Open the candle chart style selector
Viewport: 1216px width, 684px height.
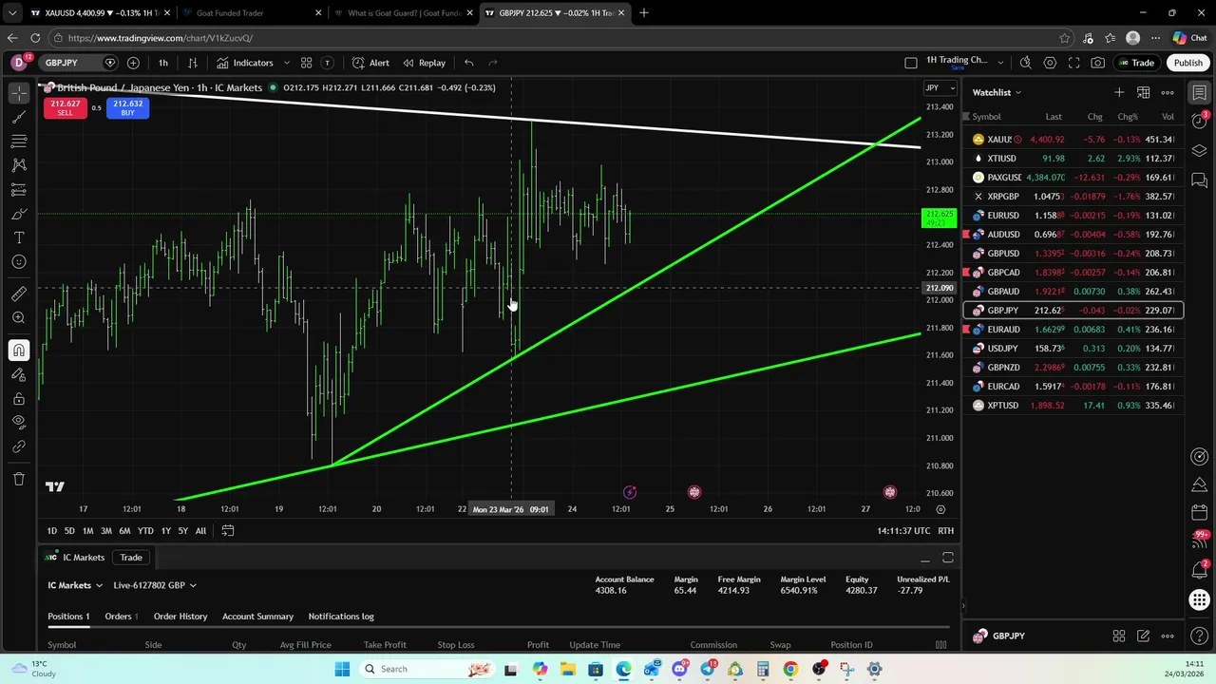click(x=192, y=63)
